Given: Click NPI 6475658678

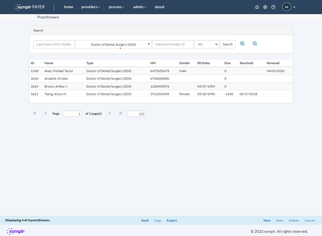Looking at the screenshot, I should [x=160, y=71].
